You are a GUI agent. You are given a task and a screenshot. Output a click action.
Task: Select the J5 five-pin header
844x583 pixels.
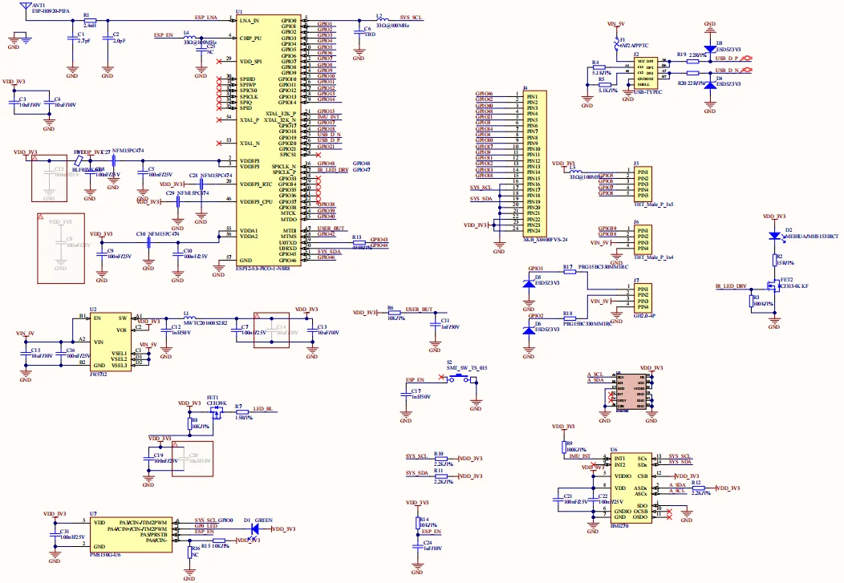click(642, 183)
